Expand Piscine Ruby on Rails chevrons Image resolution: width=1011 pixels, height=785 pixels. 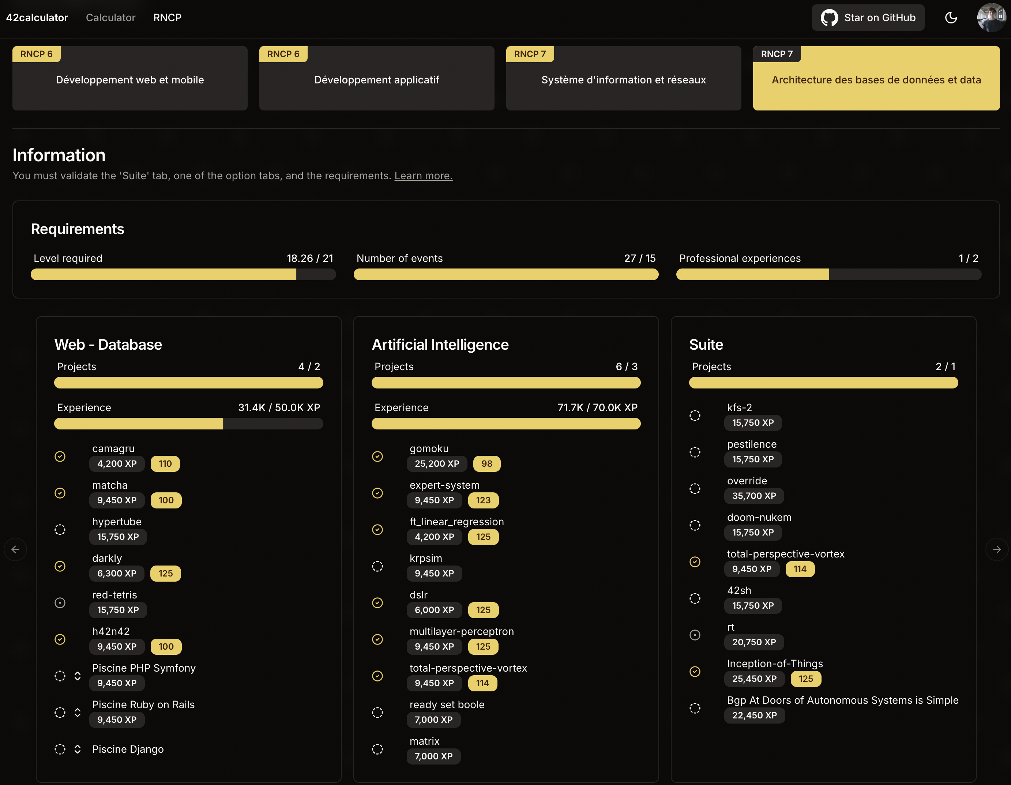click(78, 712)
